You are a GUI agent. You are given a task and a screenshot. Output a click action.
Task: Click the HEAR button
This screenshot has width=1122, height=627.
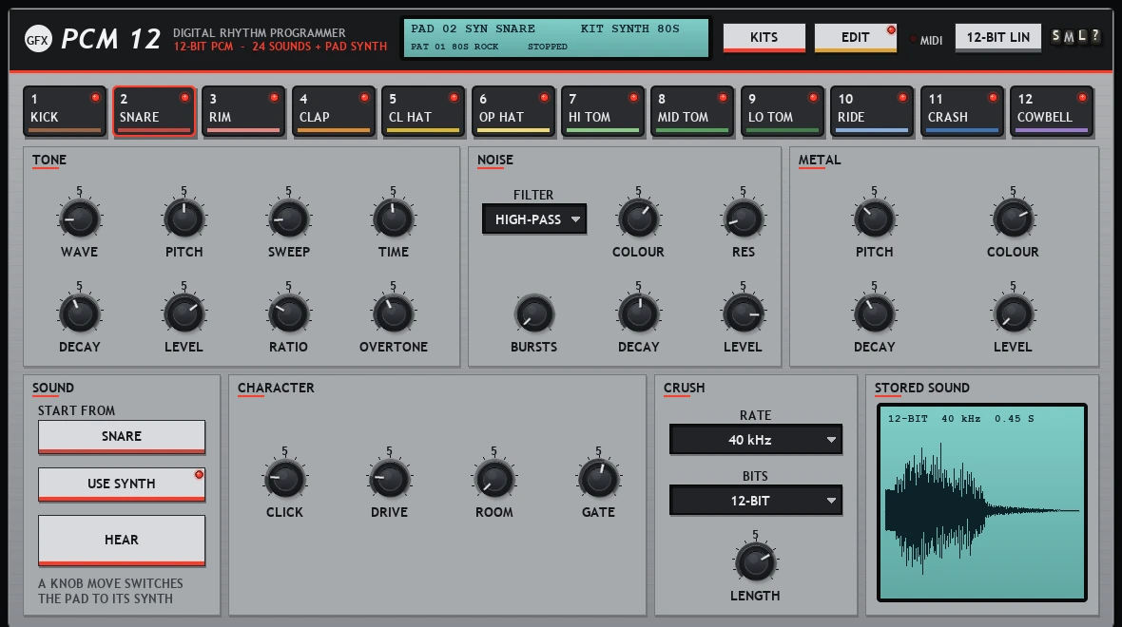point(122,541)
